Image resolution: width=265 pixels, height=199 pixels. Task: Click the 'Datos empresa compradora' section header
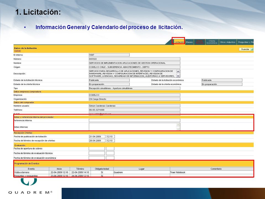[x=134, y=92]
